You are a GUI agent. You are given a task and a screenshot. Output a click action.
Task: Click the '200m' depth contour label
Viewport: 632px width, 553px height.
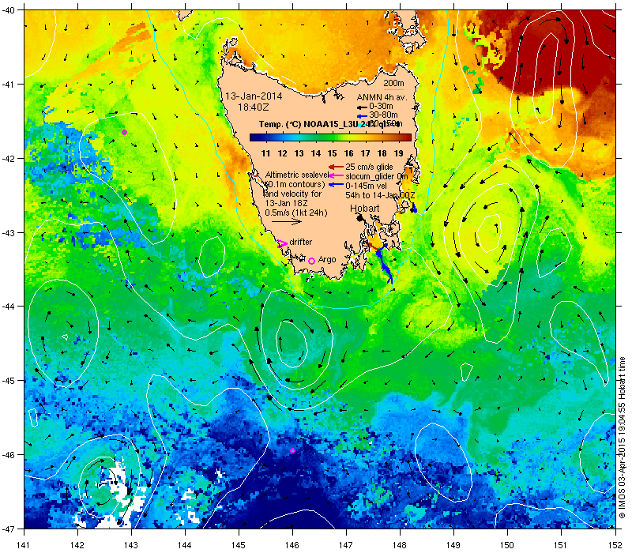click(393, 84)
